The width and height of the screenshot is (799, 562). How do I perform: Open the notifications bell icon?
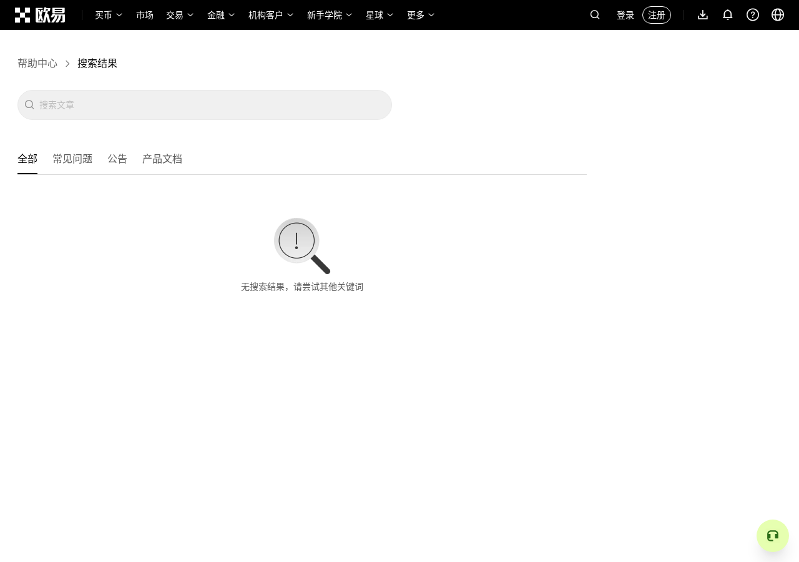pyautogui.click(x=728, y=15)
